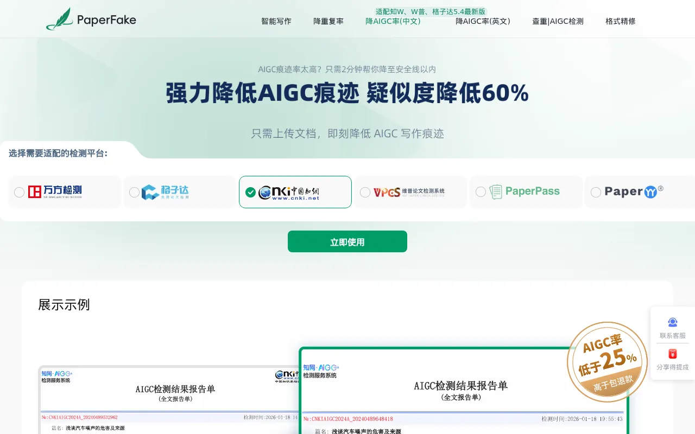Screen dimensions: 695x434
Task: Select the 降AIGC率(中文) nav tab
Action: pyautogui.click(x=393, y=21)
